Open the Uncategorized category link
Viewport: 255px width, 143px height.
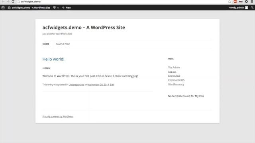pyautogui.click(x=76, y=85)
